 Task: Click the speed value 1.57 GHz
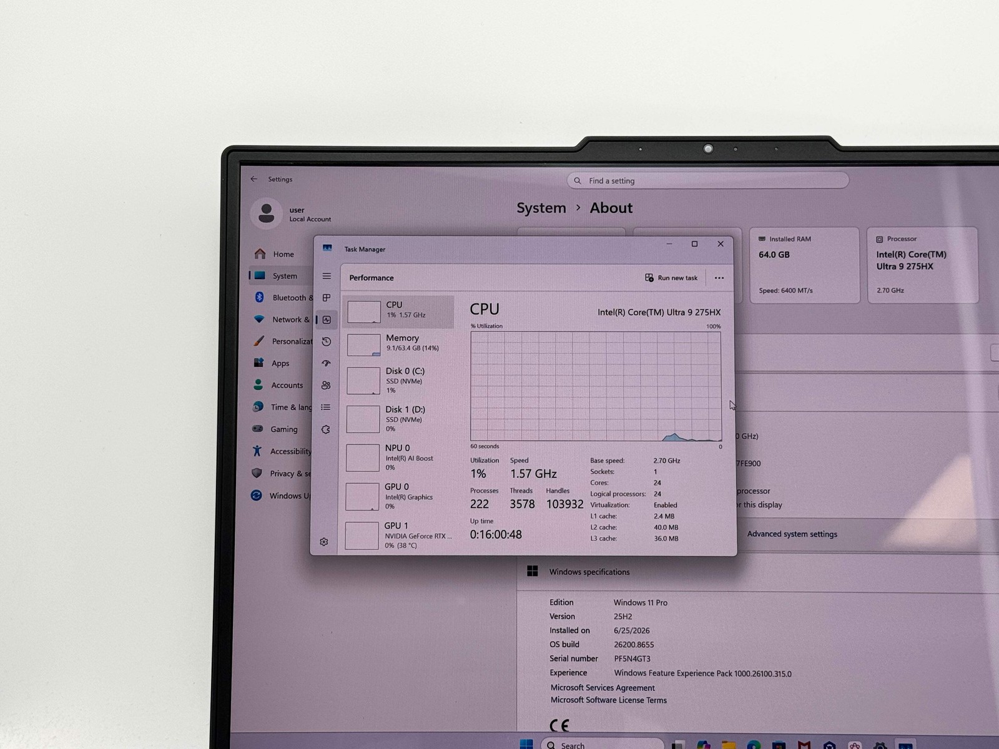(x=534, y=474)
